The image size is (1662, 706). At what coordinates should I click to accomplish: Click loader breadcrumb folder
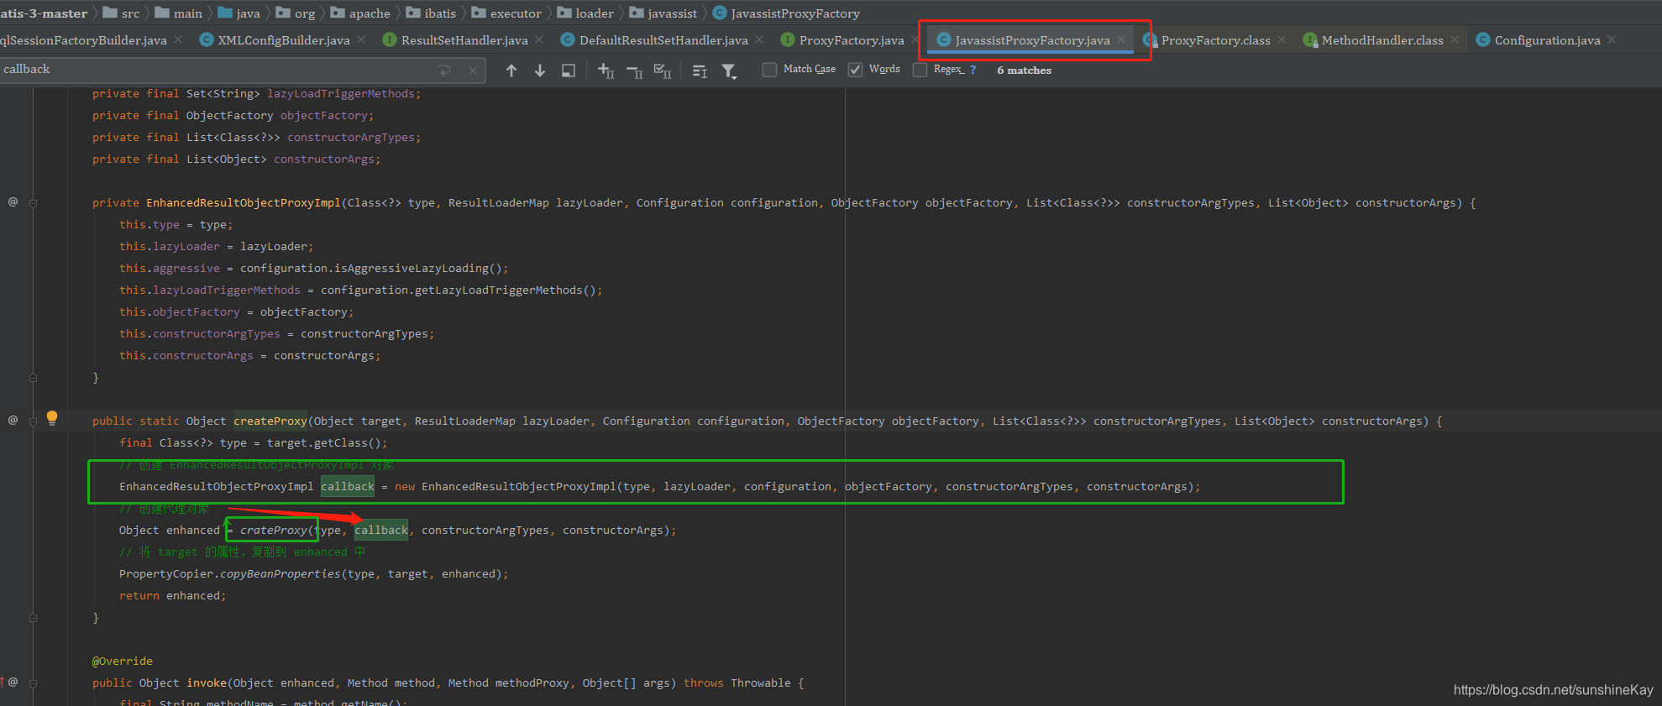pyautogui.click(x=585, y=13)
